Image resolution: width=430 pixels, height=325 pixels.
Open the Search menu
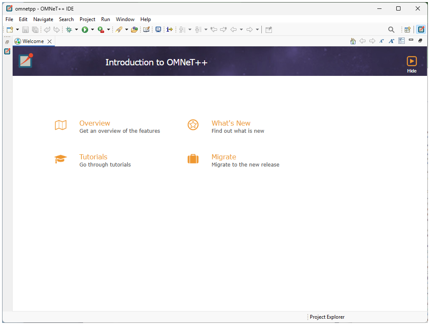click(66, 19)
